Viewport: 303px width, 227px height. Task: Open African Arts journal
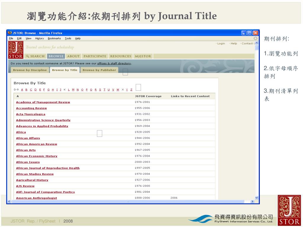point(26,150)
